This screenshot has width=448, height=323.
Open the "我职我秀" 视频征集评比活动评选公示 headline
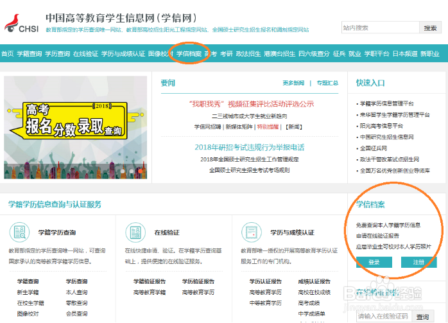(x=252, y=104)
